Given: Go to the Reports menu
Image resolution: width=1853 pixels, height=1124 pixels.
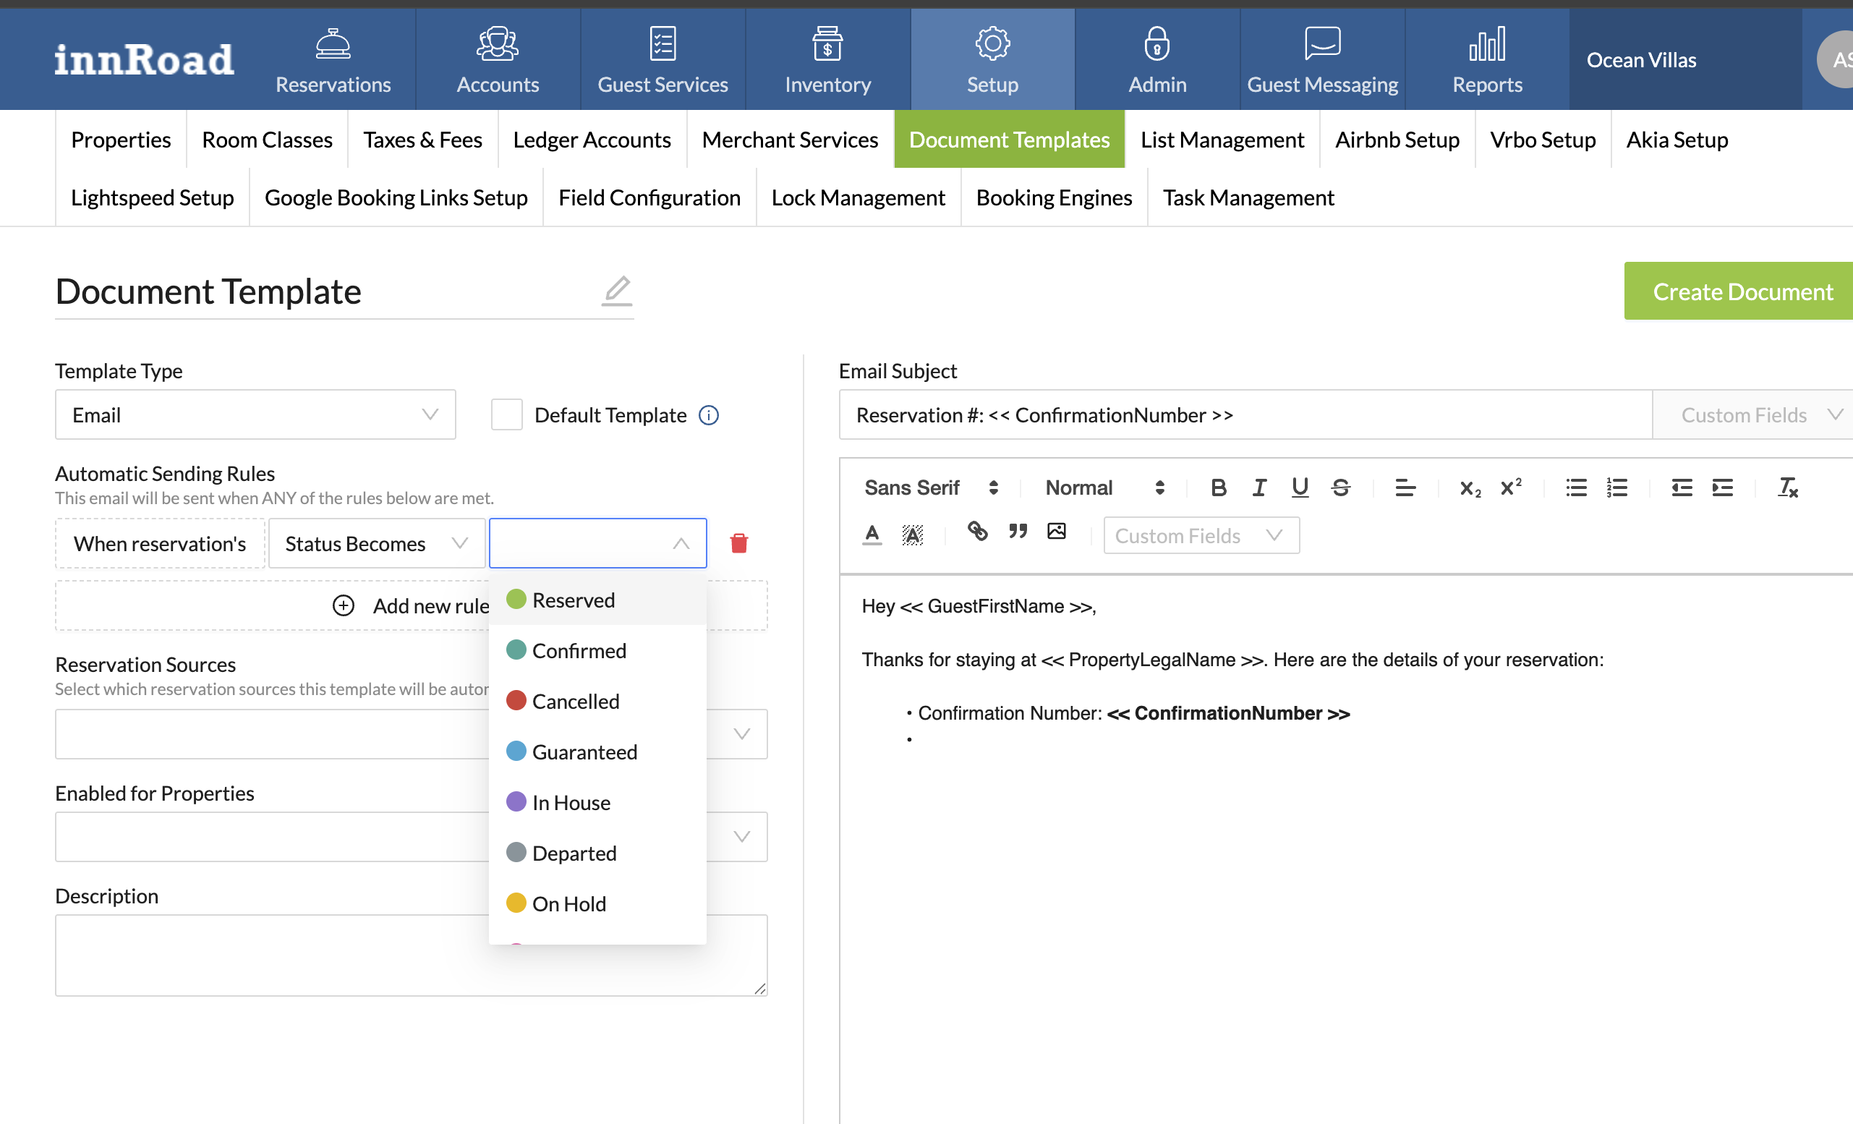Looking at the screenshot, I should tap(1487, 60).
